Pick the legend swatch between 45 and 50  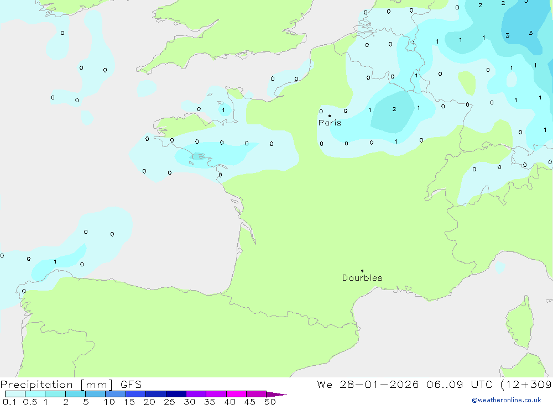click(x=256, y=394)
